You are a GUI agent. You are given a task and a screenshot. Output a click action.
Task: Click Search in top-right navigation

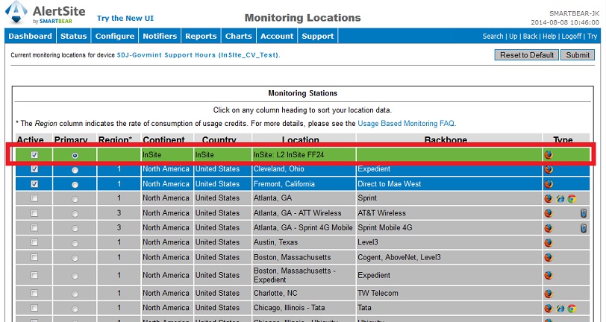pos(493,36)
